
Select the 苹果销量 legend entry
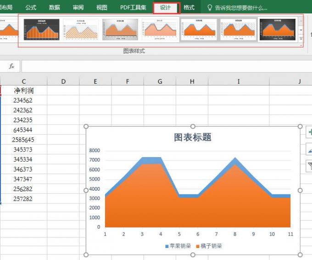tap(178, 246)
